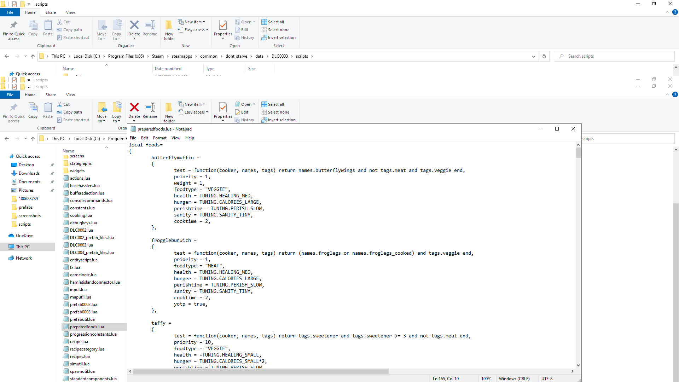The image size is (679, 382).
Task: Click Refresh button beside address bar
Action: [x=544, y=56]
